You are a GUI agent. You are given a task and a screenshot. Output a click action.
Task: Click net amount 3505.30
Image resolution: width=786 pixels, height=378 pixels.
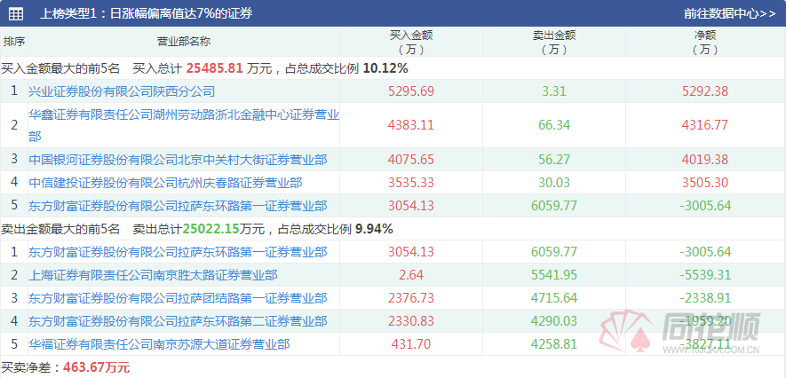[x=705, y=183]
